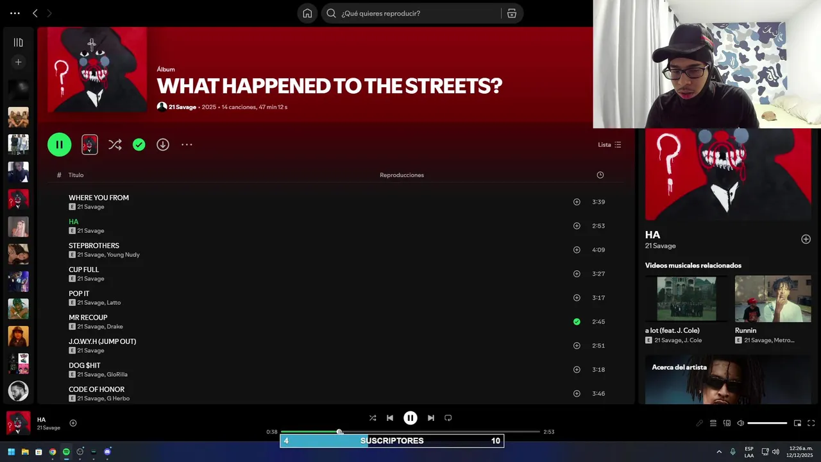Select the CUP FULL track title
The height and width of the screenshot is (462, 821).
pos(83,269)
